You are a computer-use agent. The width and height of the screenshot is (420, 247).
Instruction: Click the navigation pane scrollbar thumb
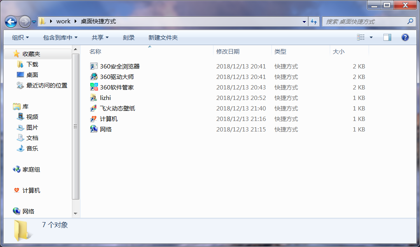(x=75, y=126)
